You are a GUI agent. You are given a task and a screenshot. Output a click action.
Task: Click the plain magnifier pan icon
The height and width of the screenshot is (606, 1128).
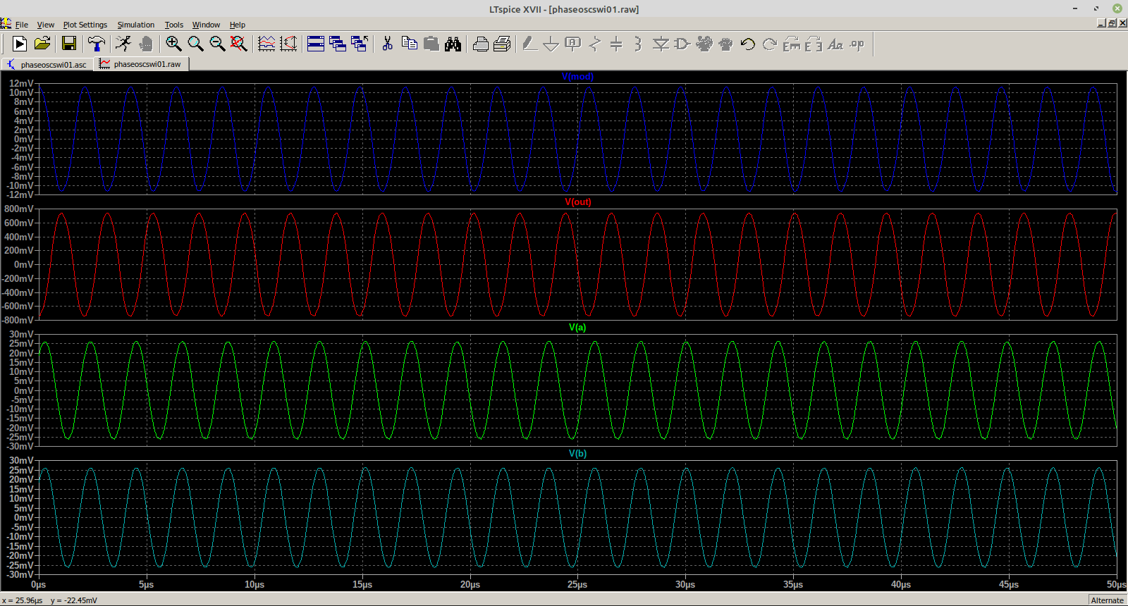coord(195,44)
